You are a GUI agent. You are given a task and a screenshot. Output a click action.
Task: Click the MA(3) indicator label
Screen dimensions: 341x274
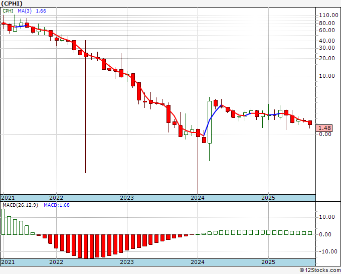click(x=25, y=11)
